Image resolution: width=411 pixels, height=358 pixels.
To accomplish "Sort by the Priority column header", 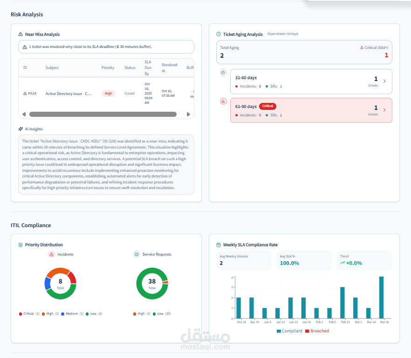I will [108, 68].
